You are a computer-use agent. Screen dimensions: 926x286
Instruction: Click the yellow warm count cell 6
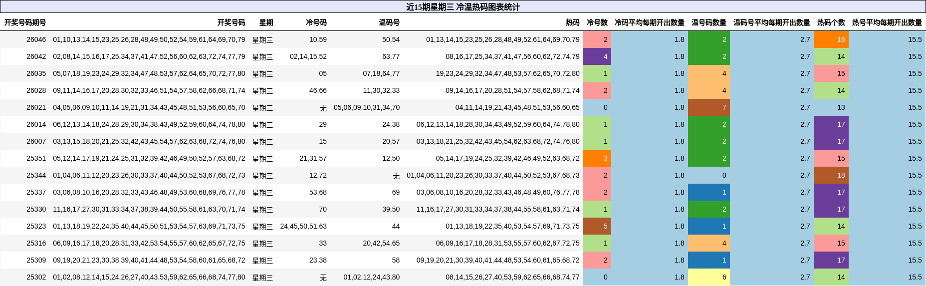point(709,277)
